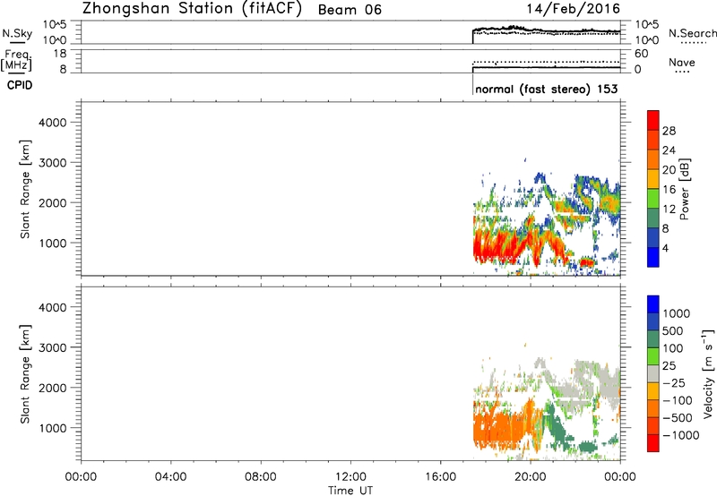
Task: Select the "24" label on the power colorbar
Action: [669, 150]
